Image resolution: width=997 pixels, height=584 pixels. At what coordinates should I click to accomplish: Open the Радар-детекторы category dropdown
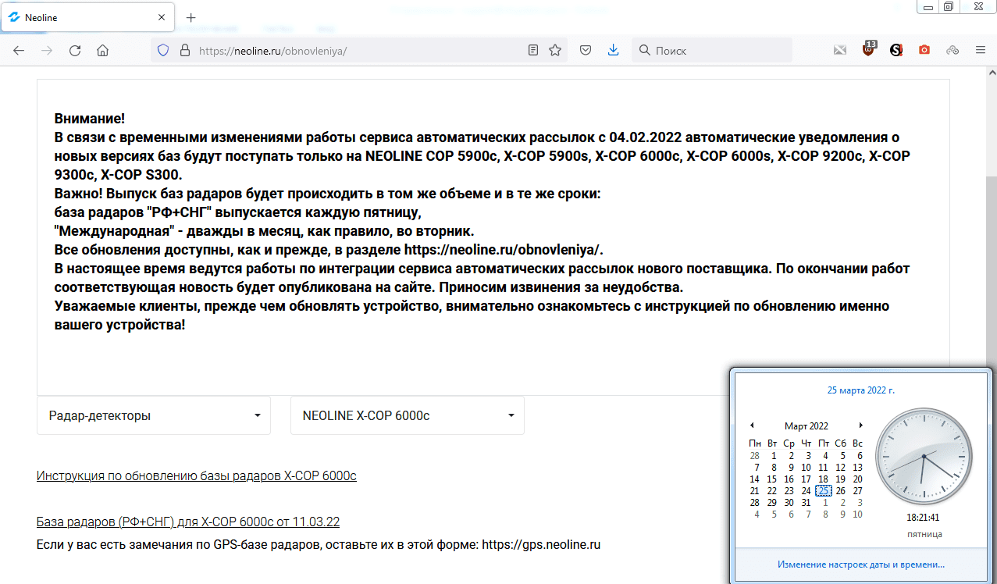pyautogui.click(x=154, y=415)
